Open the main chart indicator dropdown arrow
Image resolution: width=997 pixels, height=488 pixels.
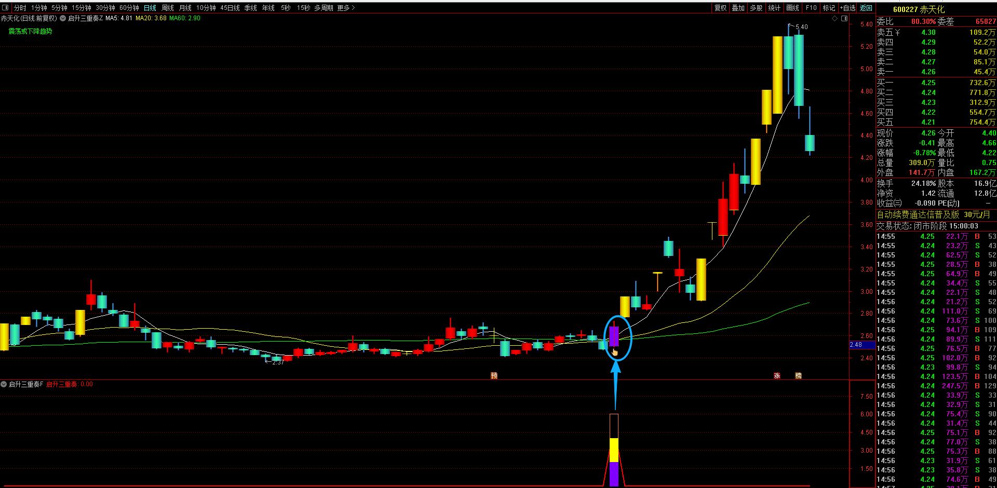(63, 18)
